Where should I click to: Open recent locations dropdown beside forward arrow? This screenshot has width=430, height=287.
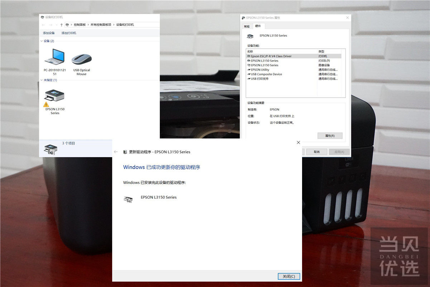tap(56, 25)
